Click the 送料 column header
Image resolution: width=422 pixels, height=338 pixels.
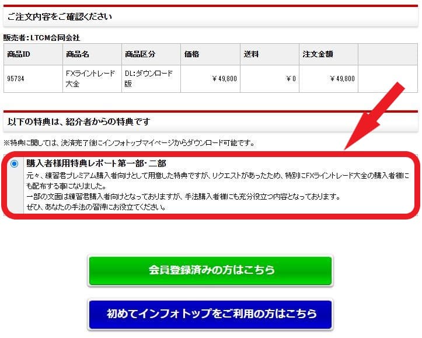270,54
